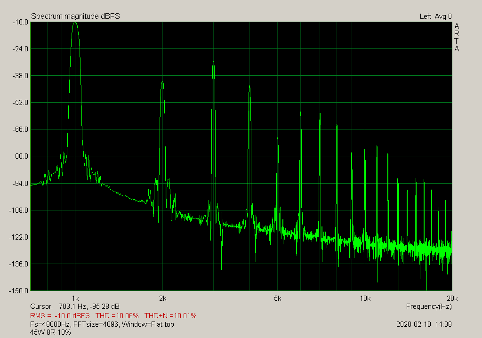This screenshot has width=482, height=338.
Task: Click the 'Left Avg:0' label
Action: pyautogui.click(x=435, y=16)
